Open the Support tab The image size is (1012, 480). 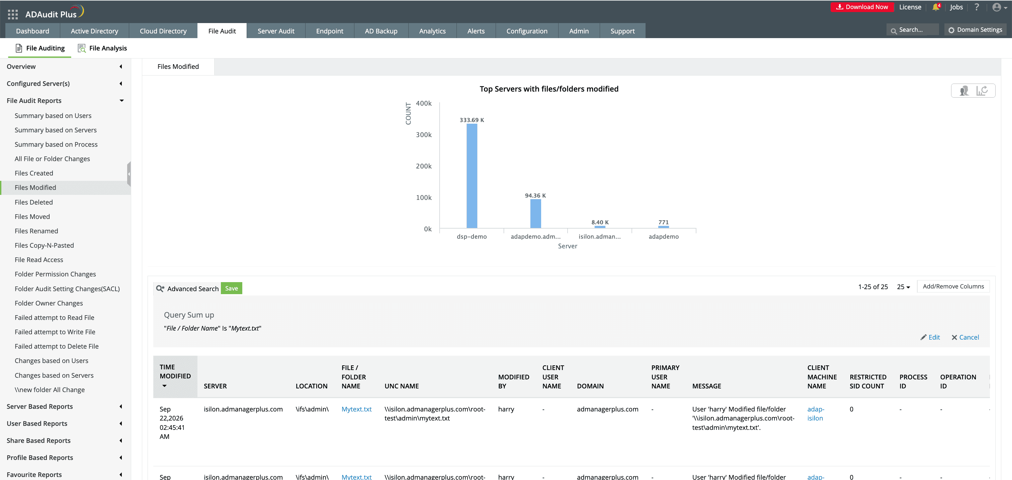coord(622,31)
